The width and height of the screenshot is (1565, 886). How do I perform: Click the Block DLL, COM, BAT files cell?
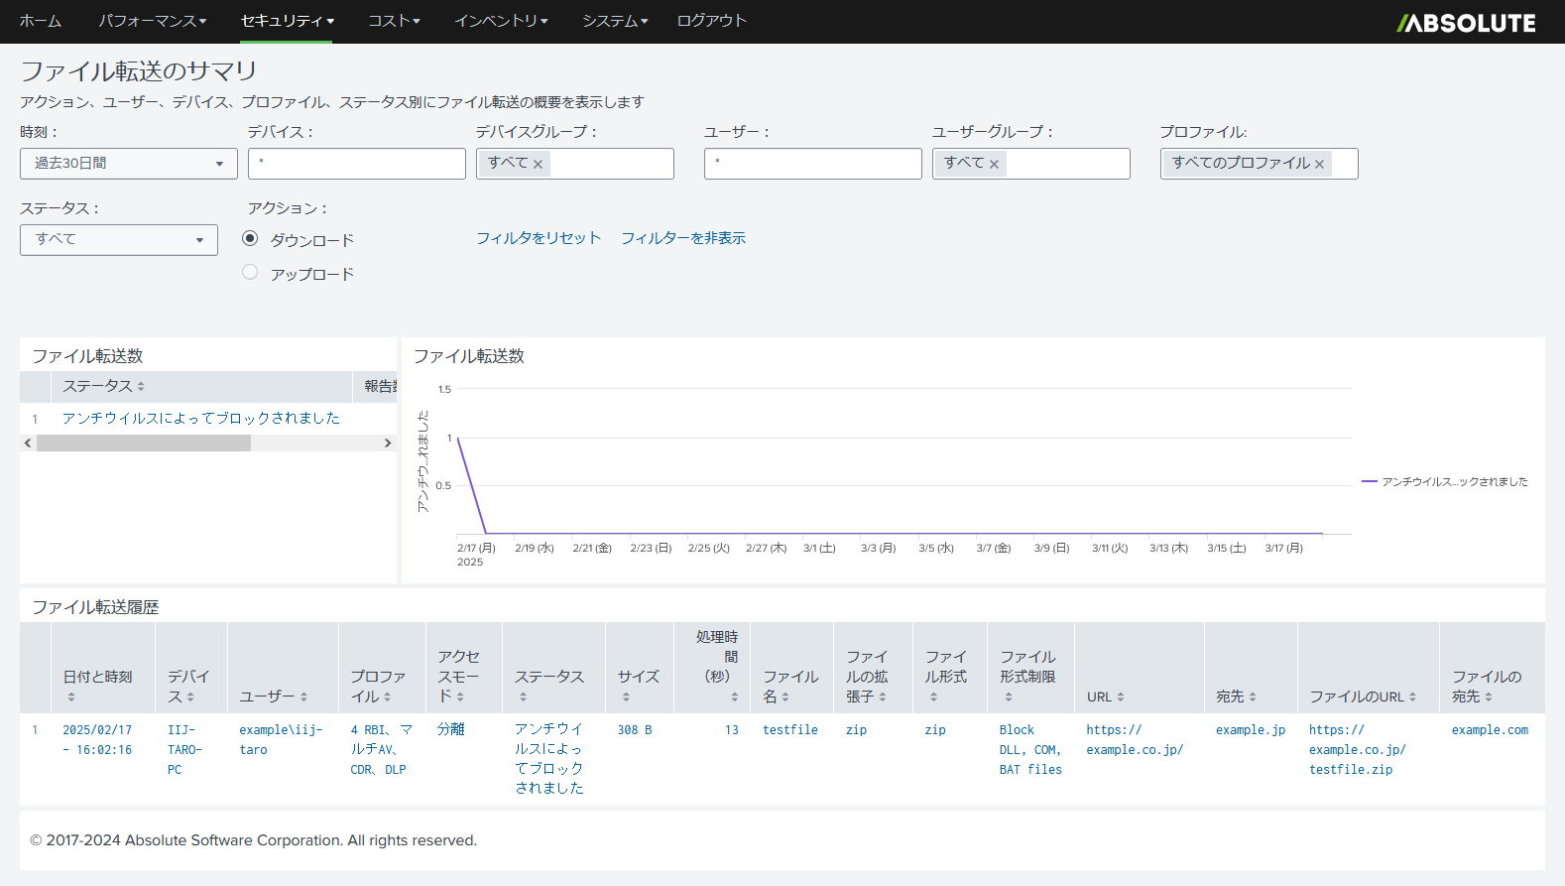[x=1030, y=749]
